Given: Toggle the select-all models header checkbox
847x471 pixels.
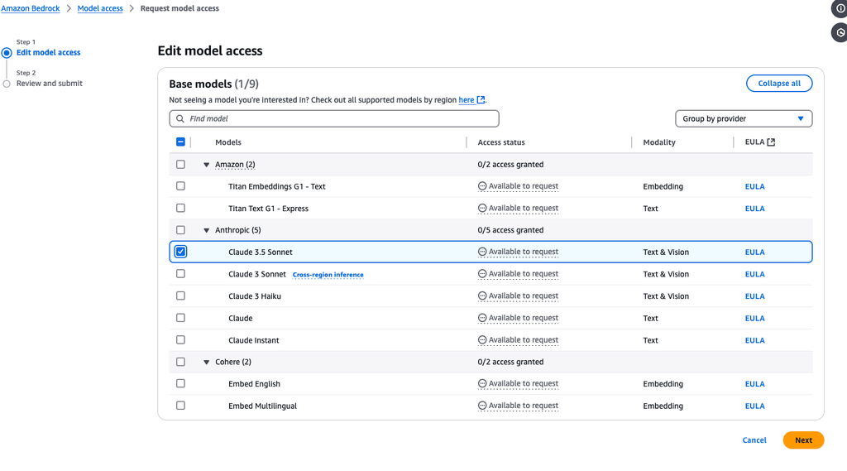Looking at the screenshot, I should 181,142.
